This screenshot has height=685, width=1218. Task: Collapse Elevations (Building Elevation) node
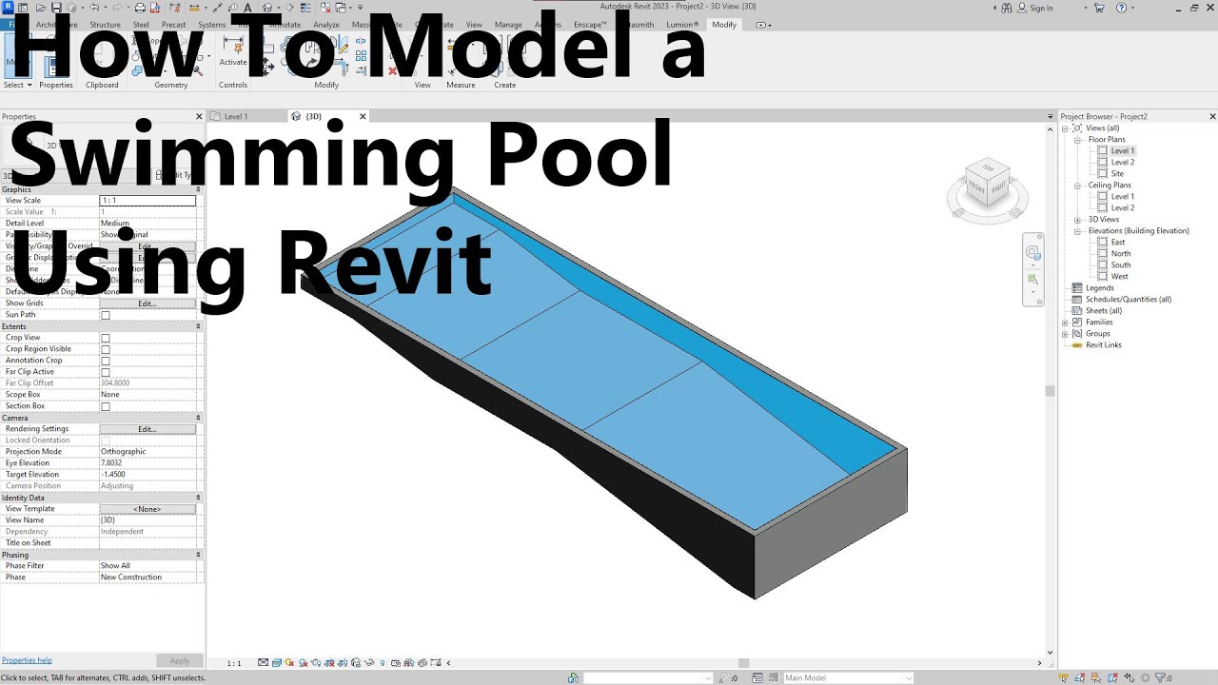1078,231
